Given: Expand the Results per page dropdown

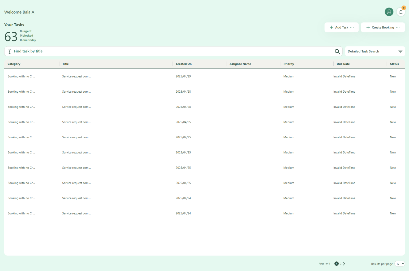Looking at the screenshot, I should tap(399, 264).
